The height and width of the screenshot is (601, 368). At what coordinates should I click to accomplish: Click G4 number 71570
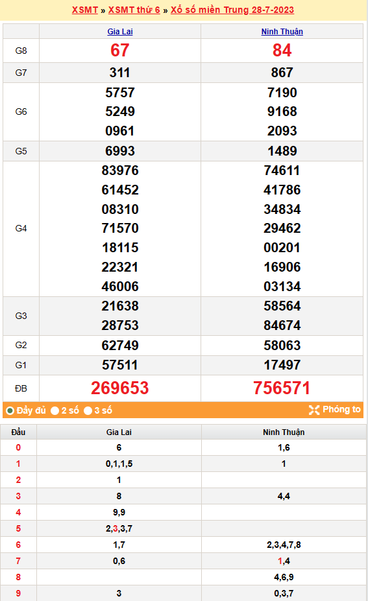119,228
